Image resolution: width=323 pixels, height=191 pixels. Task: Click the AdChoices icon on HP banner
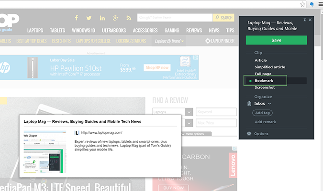pos(196,58)
